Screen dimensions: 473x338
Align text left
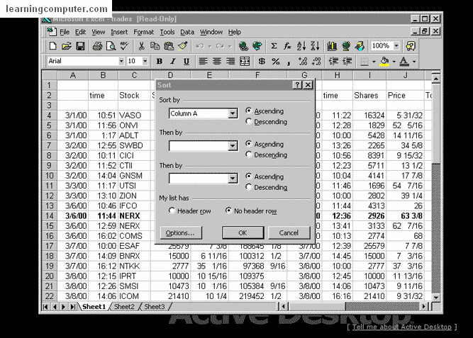[203, 62]
